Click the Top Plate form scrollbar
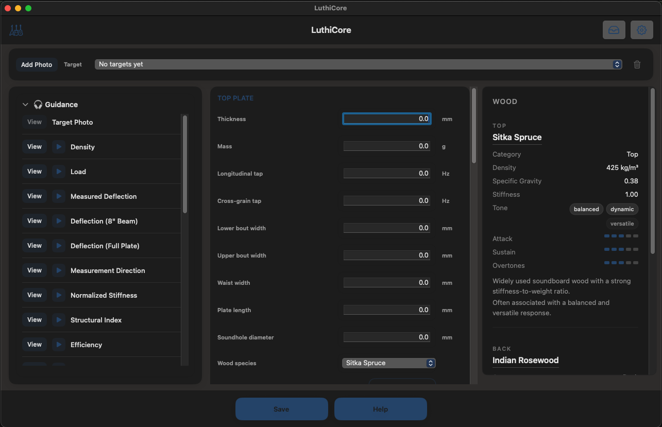662x427 pixels. [474, 126]
